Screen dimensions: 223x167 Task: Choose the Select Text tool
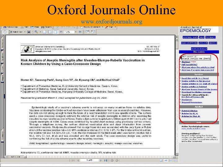(x=16, y=32)
